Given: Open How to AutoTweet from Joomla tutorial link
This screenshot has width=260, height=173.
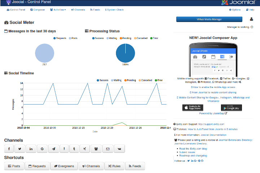Looking at the screenshot, I should coord(213,129).
